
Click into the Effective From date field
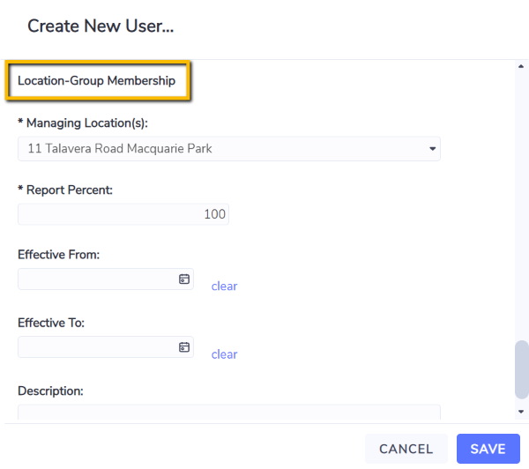(x=106, y=279)
